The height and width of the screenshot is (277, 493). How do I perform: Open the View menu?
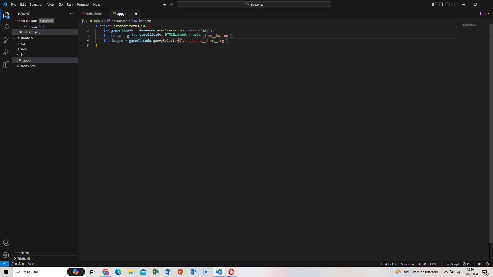pos(51,4)
